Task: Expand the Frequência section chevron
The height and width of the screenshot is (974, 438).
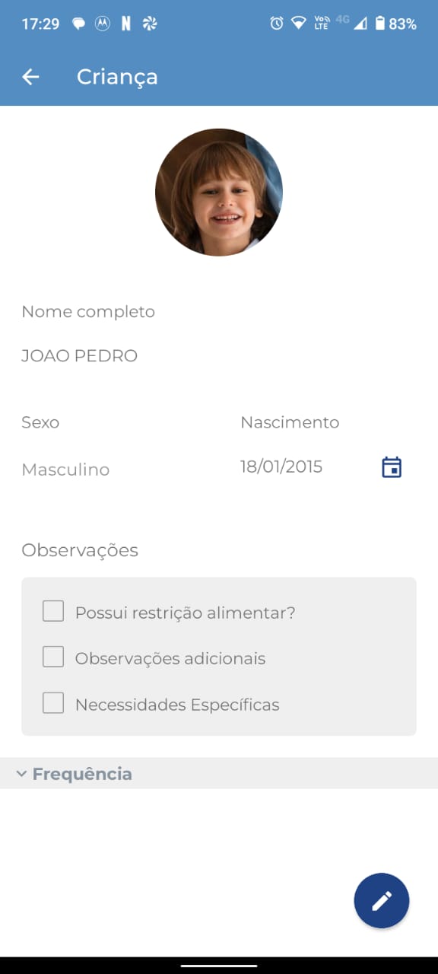Action: tap(21, 774)
